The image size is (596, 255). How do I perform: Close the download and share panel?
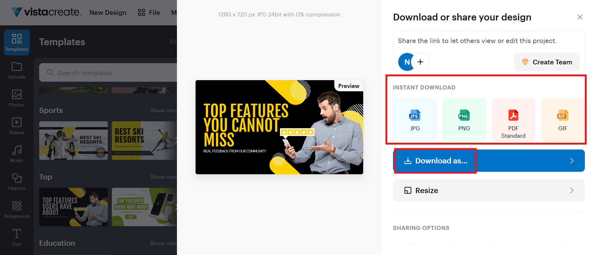click(580, 17)
